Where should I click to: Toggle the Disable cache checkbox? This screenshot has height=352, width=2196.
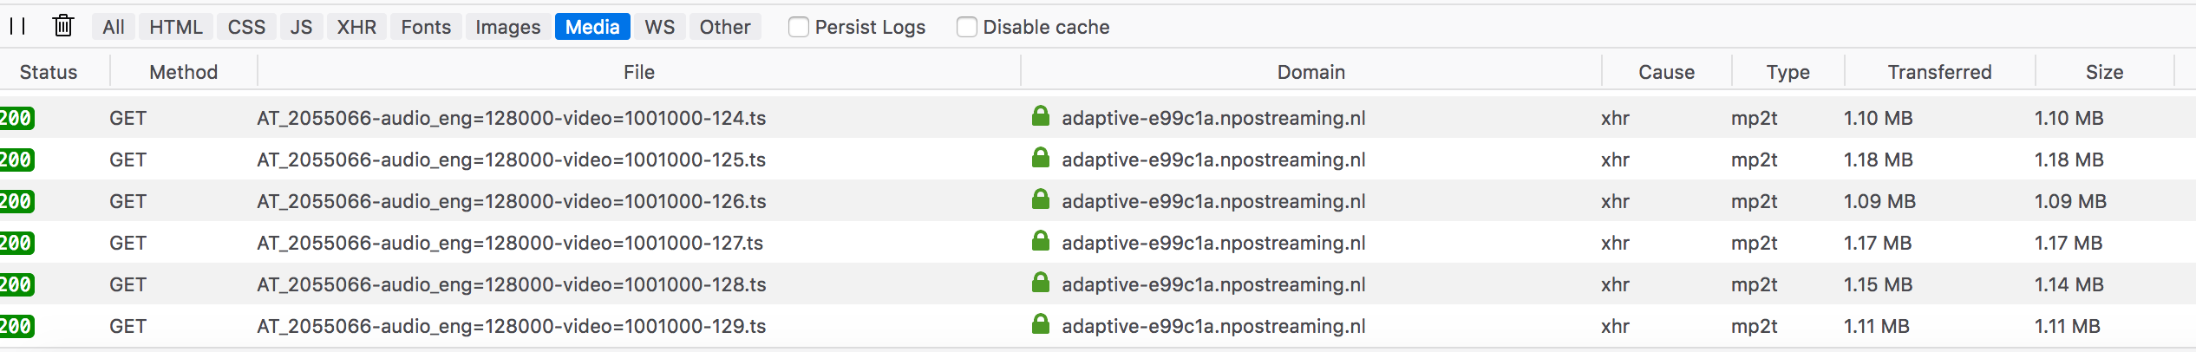(966, 27)
